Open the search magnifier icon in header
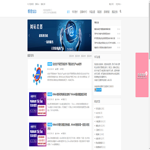150x150 pixels. point(120,11)
